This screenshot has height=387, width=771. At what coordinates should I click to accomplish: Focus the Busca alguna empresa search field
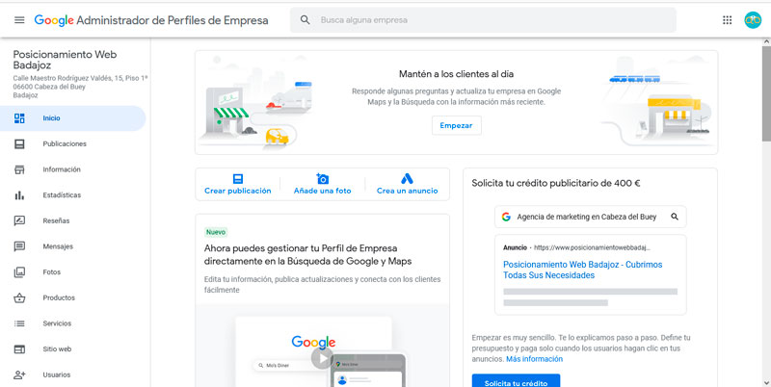point(483,20)
